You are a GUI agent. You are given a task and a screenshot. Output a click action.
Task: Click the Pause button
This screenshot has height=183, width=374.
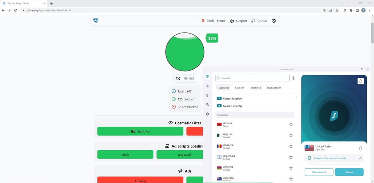349,172
